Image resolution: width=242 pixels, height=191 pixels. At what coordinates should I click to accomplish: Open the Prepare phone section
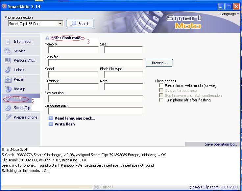tap(20, 117)
